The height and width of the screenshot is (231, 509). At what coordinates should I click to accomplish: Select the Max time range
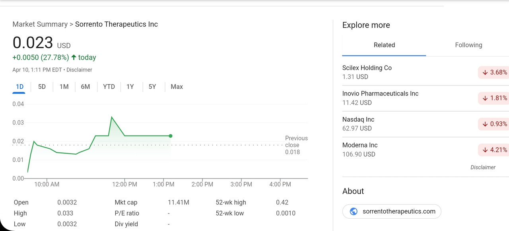click(177, 87)
